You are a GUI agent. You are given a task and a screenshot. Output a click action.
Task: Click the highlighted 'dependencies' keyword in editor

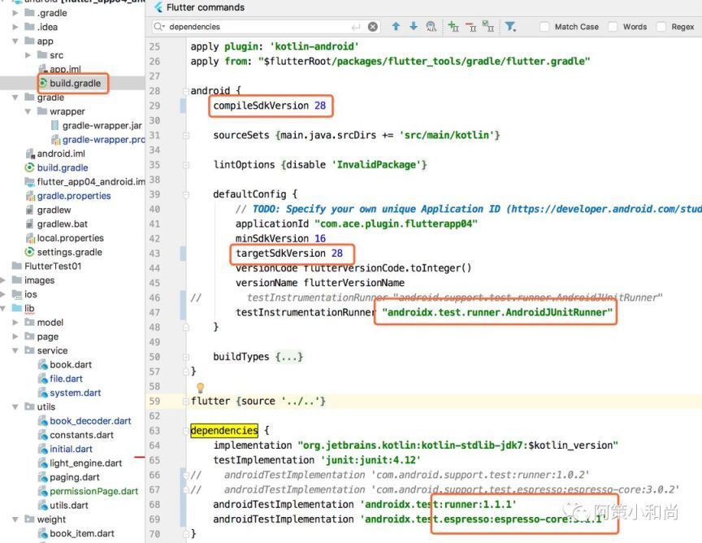point(224,431)
